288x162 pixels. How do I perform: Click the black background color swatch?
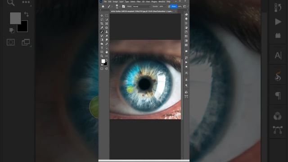[x=106, y=64]
